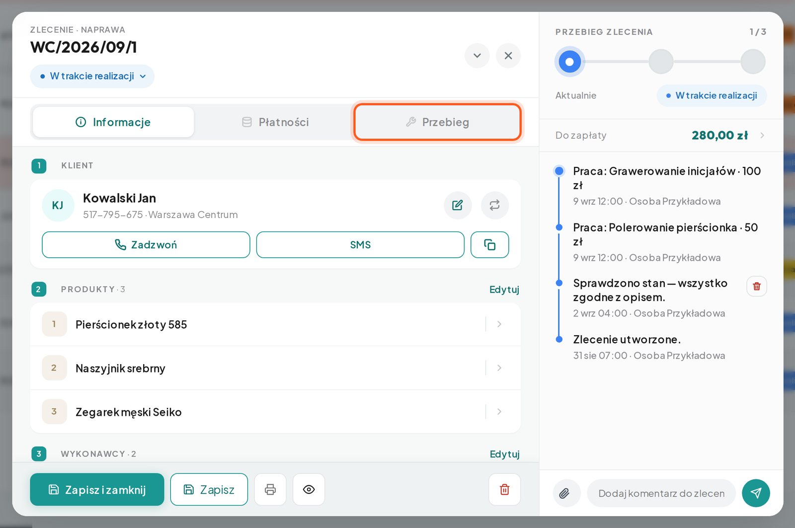Viewport: 795px width, 528px height.
Task: Delete the order with the bottom trash icon
Action: (505, 490)
